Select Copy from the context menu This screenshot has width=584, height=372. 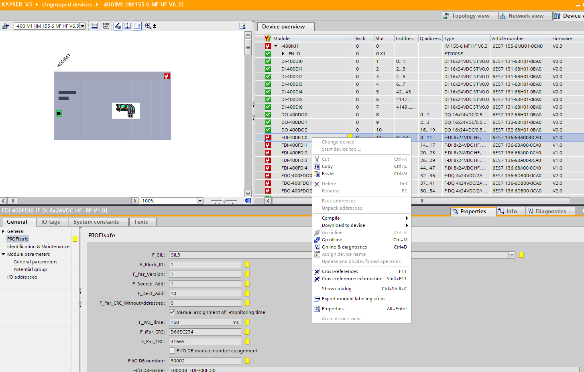coord(327,166)
